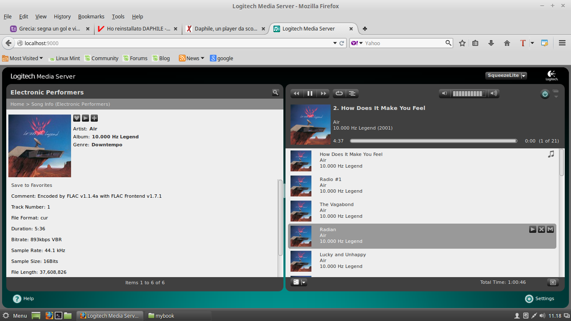Open Logitech Media Server Settings
Viewport: 571px width, 321px height.
point(539,298)
